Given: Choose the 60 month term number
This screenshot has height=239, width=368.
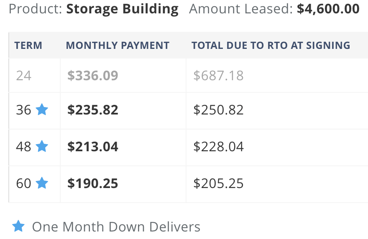Looking at the screenshot, I should pyautogui.click(x=23, y=183).
